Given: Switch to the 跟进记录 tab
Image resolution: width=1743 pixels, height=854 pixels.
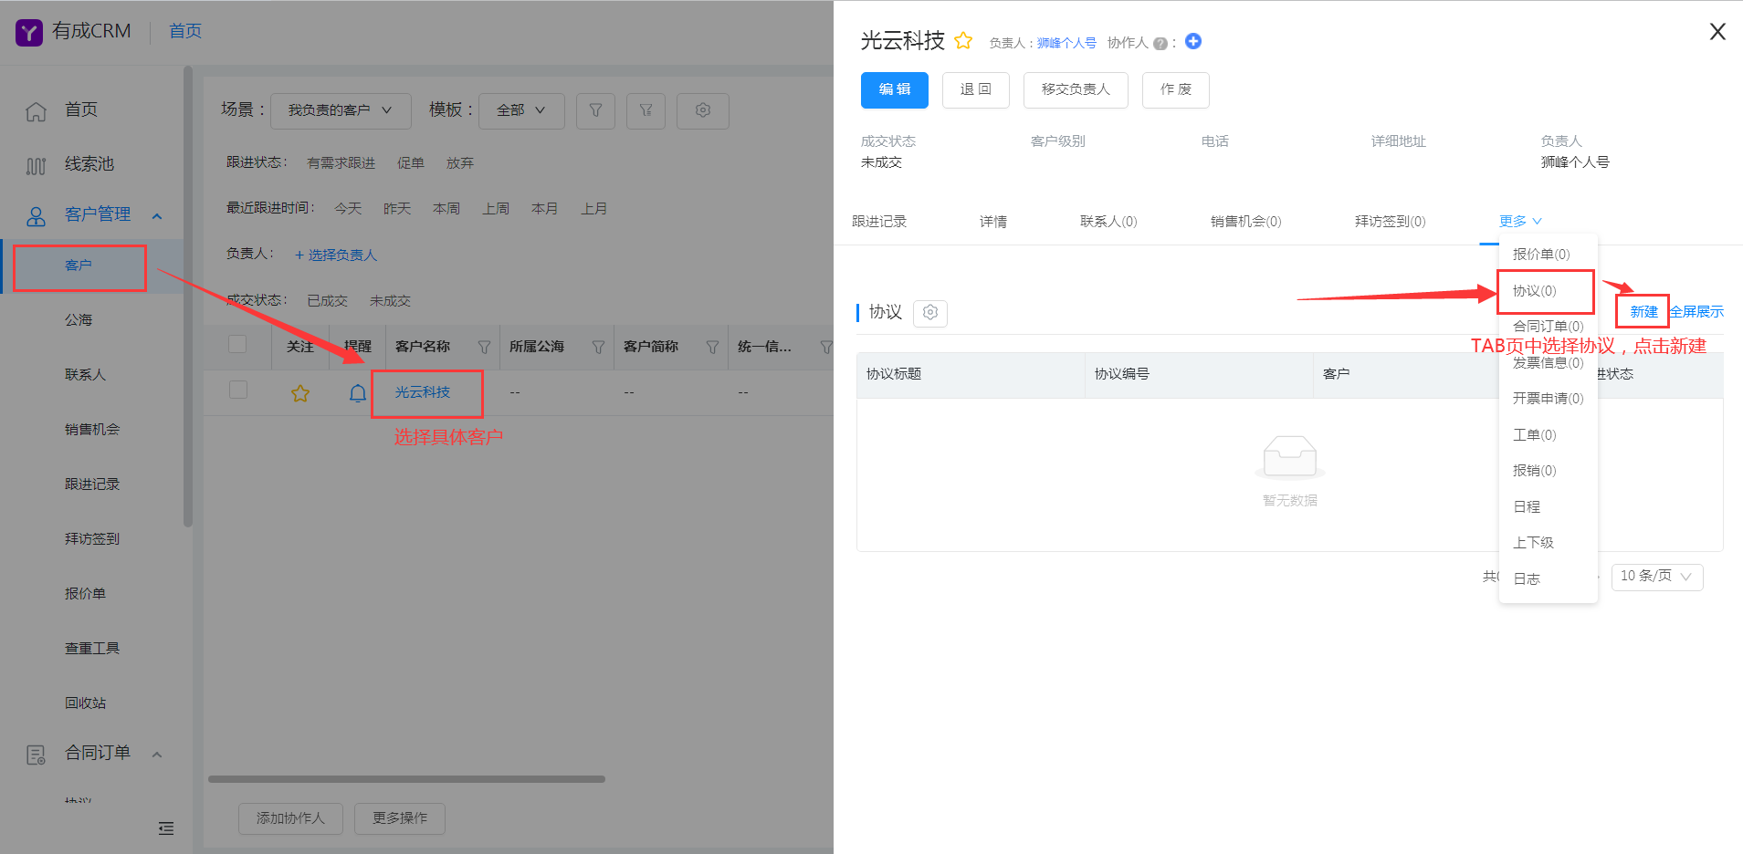Looking at the screenshot, I should pos(879,222).
